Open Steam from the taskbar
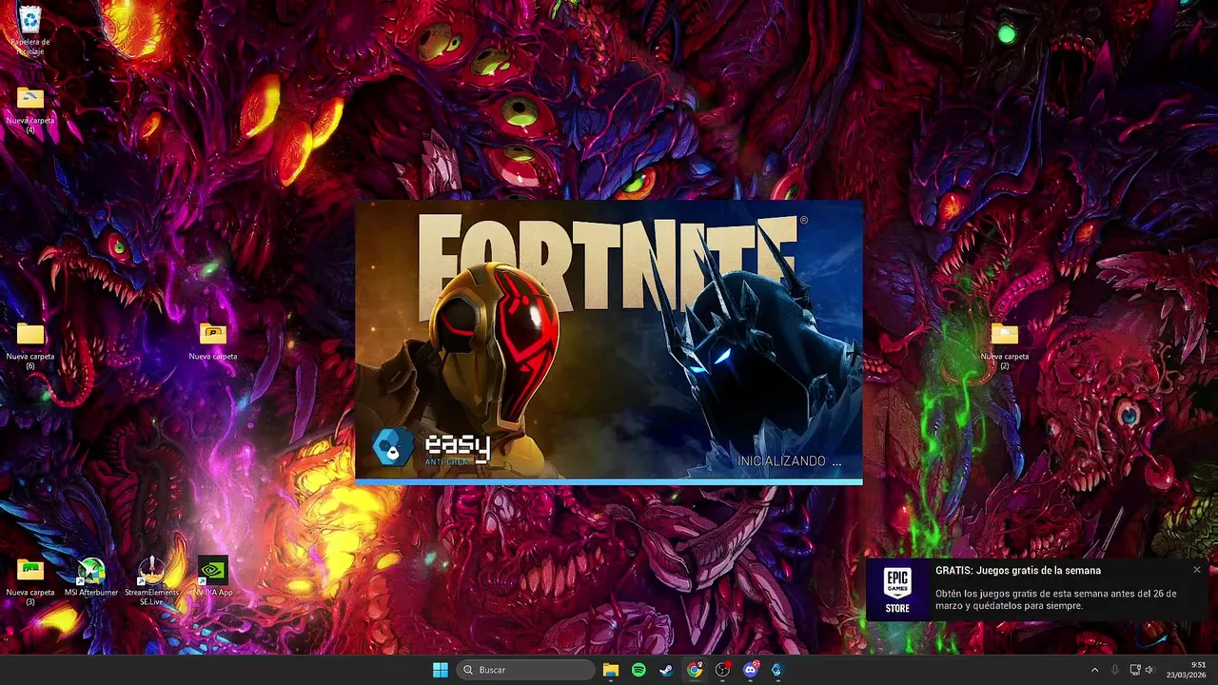Screen dimensions: 1218x685 pyautogui.click(x=666, y=670)
